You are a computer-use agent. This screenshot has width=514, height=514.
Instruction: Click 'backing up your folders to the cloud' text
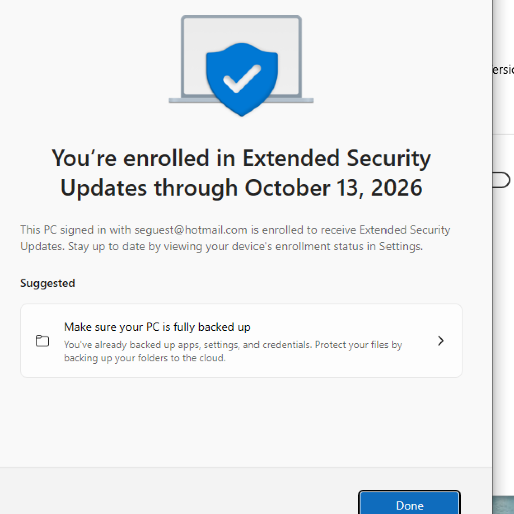pos(145,359)
